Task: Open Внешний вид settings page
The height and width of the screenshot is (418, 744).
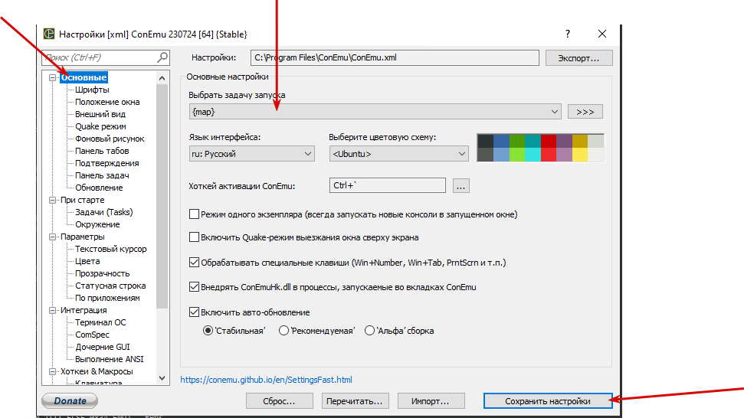Action: pyautogui.click(x=100, y=114)
